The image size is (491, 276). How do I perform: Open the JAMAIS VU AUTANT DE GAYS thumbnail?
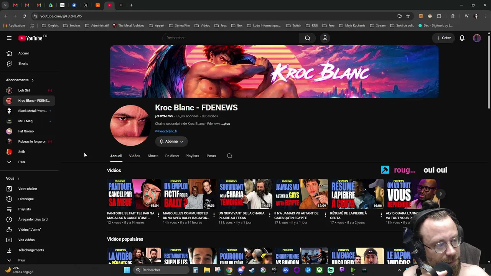tap(301, 194)
